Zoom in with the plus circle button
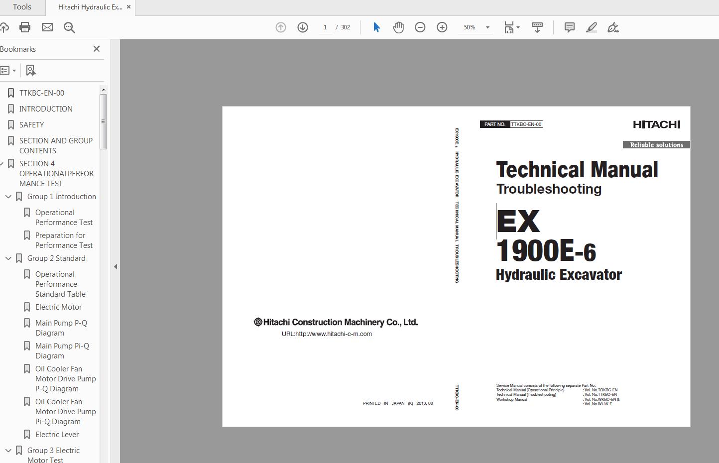The image size is (719, 463). (x=442, y=27)
